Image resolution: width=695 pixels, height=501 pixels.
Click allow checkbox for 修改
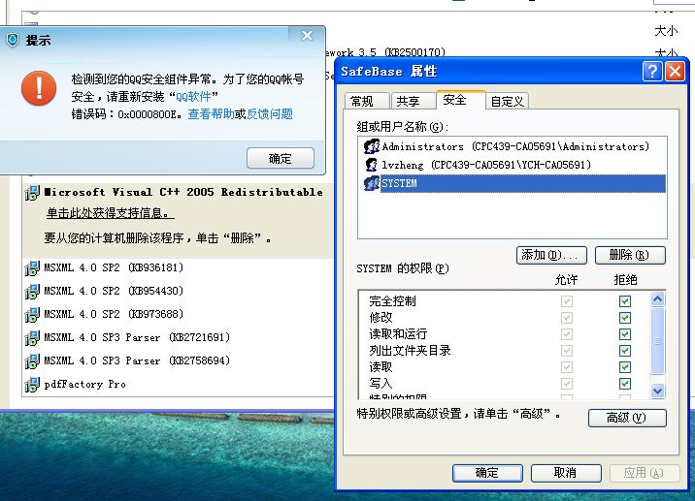pos(567,318)
